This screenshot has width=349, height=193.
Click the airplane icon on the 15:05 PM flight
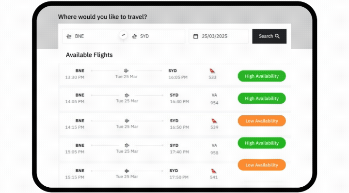(127, 145)
